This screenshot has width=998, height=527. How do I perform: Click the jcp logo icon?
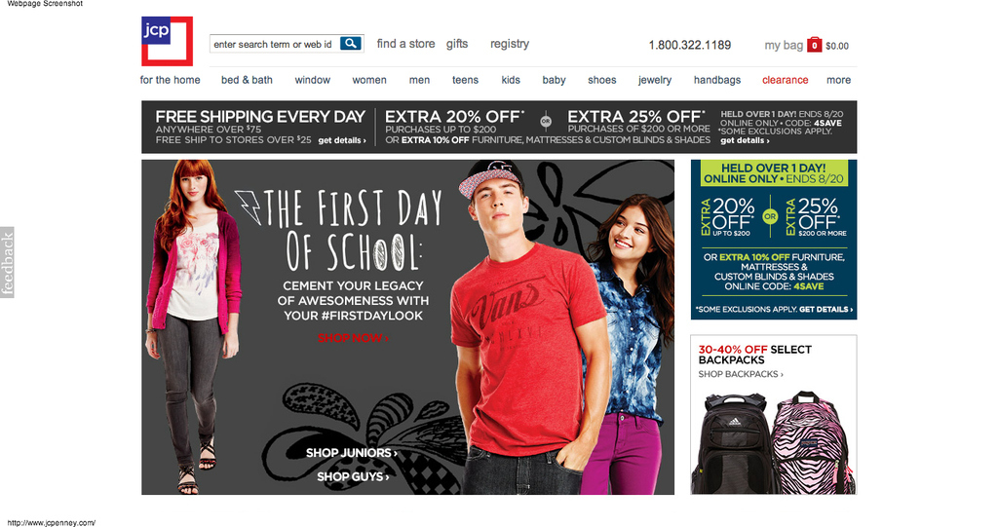point(167,41)
